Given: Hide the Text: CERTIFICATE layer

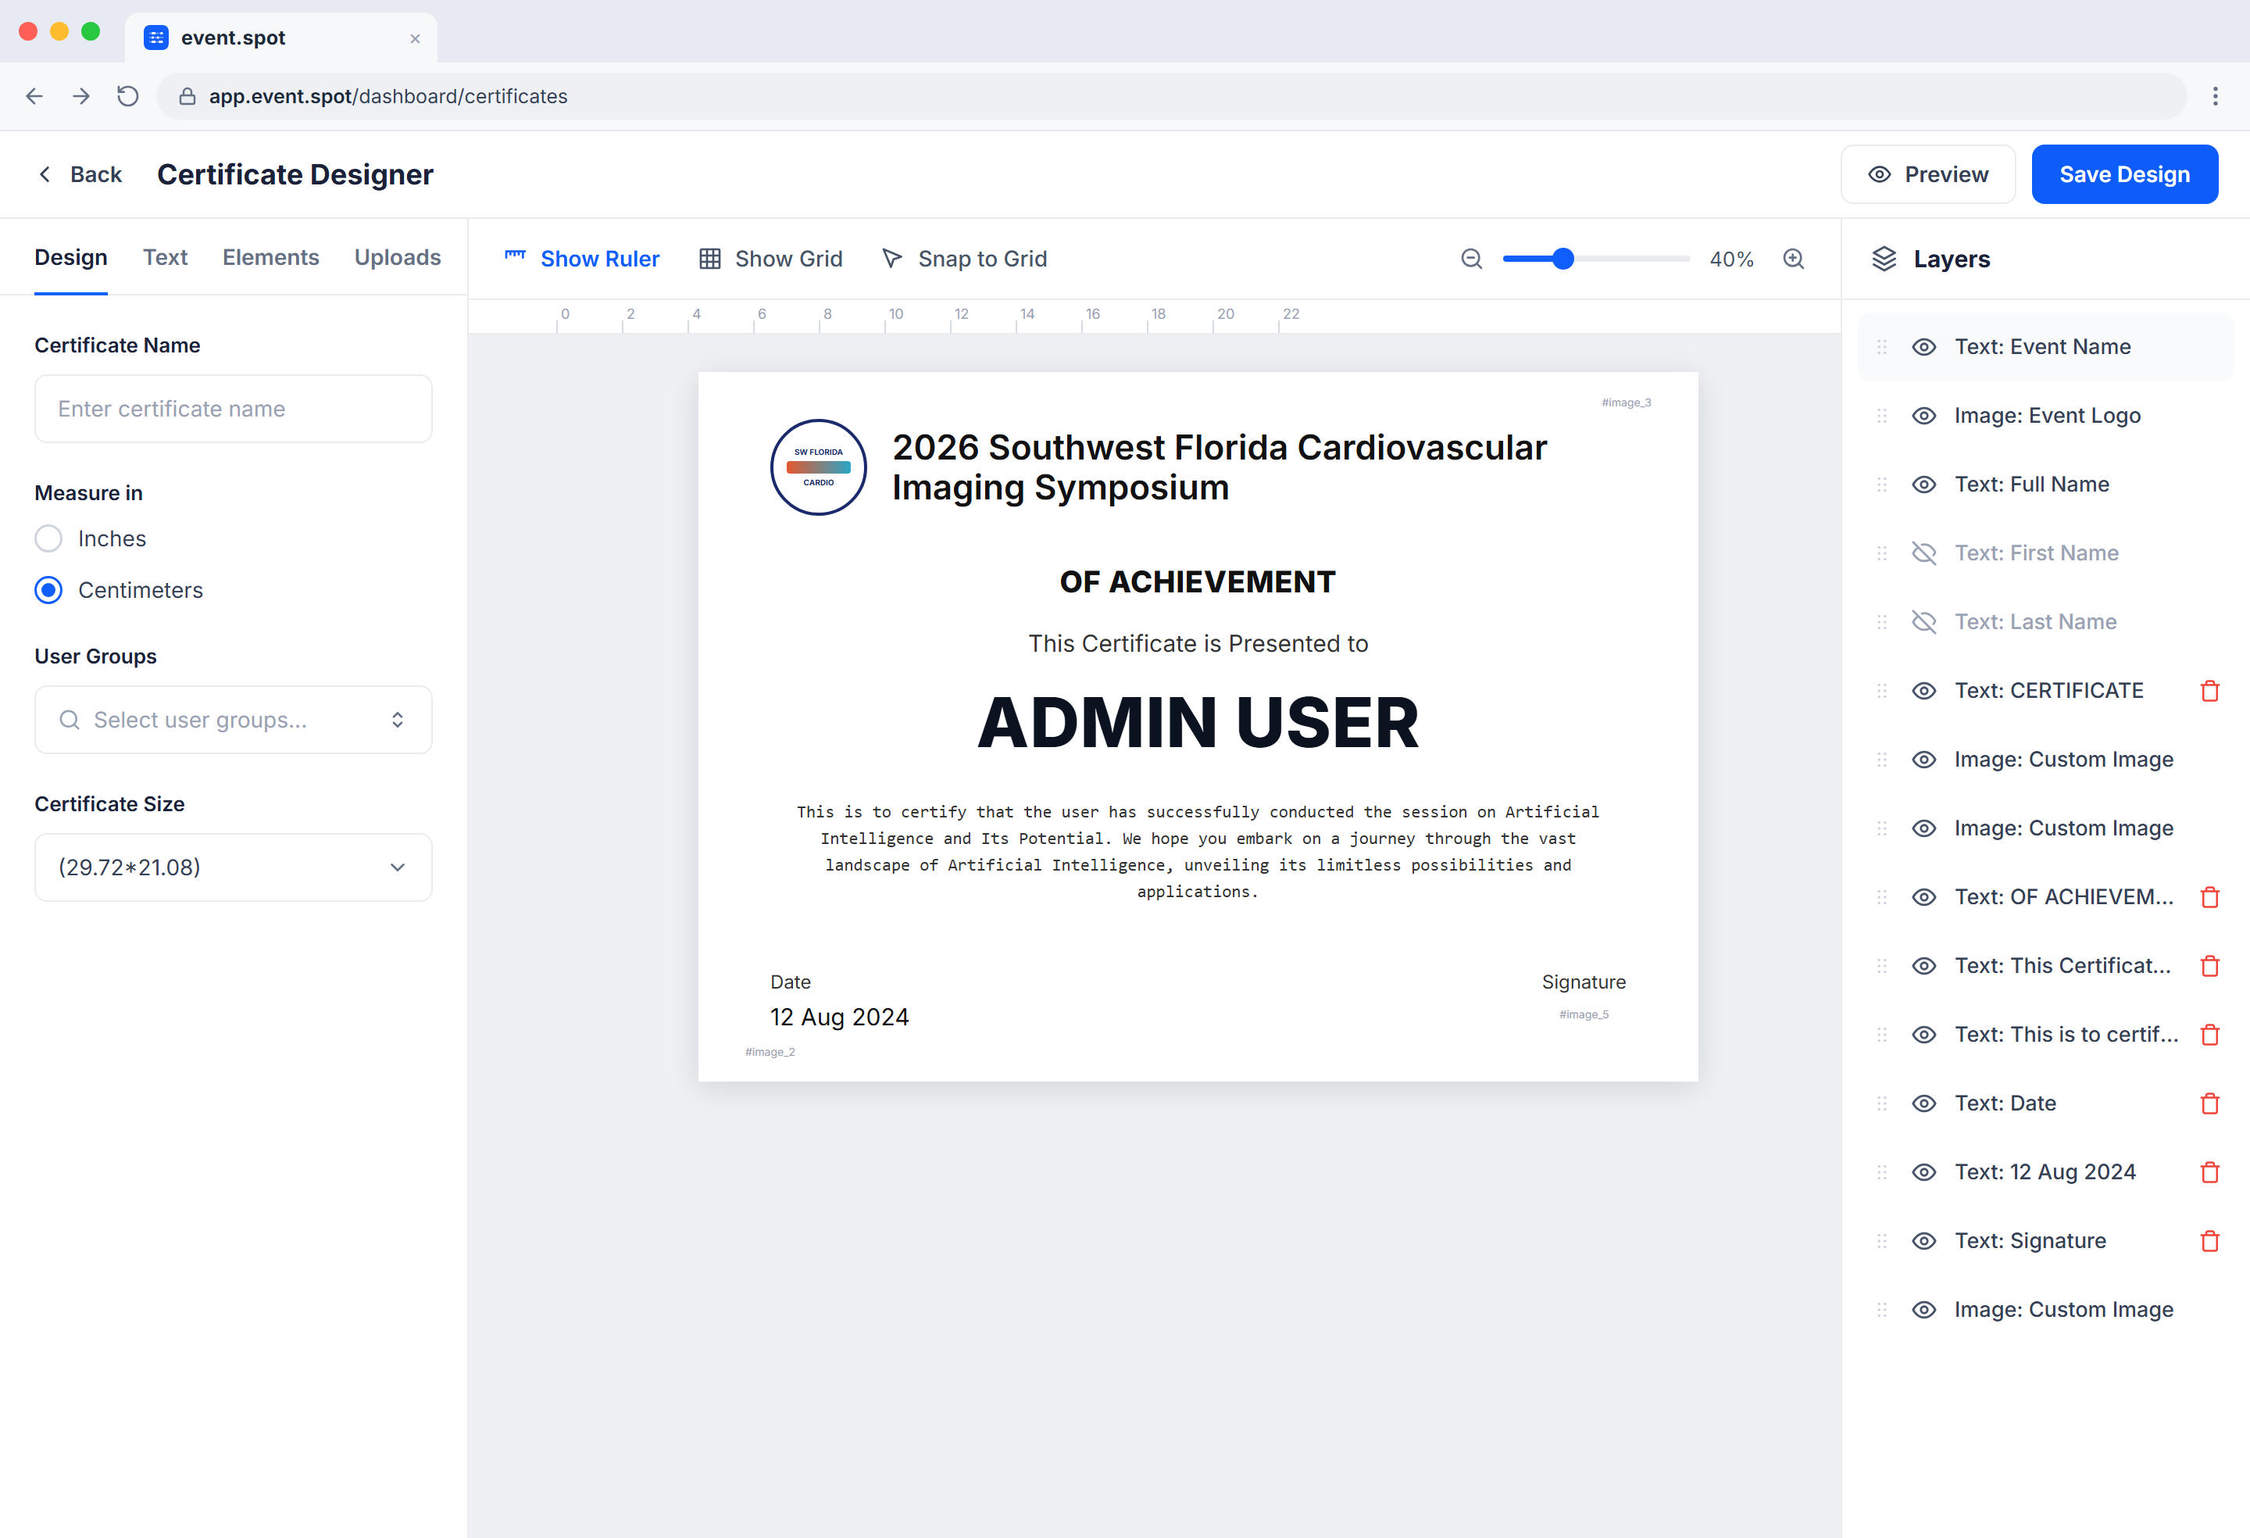Looking at the screenshot, I should [1923, 691].
